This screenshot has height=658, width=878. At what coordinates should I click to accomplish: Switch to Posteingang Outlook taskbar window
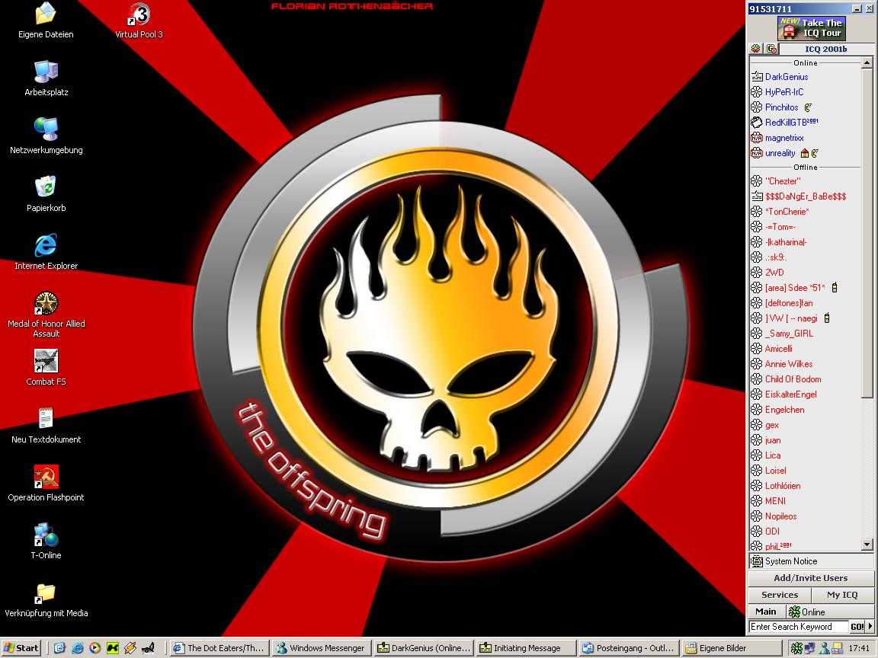click(629, 648)
